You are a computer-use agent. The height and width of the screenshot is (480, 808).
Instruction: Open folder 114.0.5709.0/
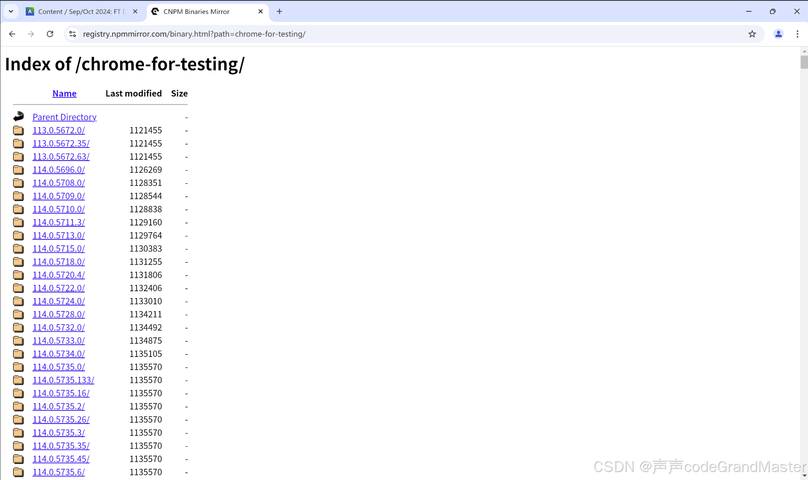pos(59,196)
